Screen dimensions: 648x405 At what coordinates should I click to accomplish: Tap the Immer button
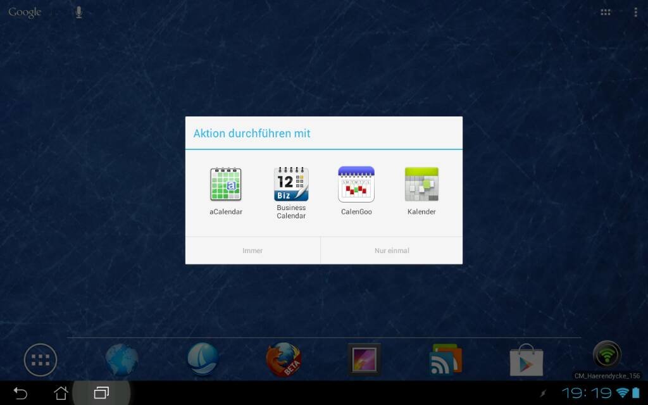(x=252, y=251)
